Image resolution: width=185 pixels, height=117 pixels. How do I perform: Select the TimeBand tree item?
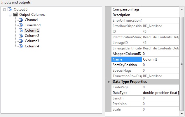click(x=33, y=25)
